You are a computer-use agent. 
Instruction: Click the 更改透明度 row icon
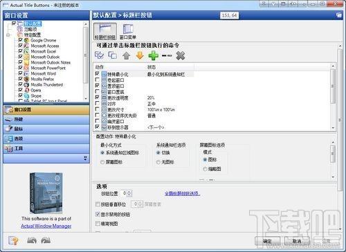coord(104,98)
